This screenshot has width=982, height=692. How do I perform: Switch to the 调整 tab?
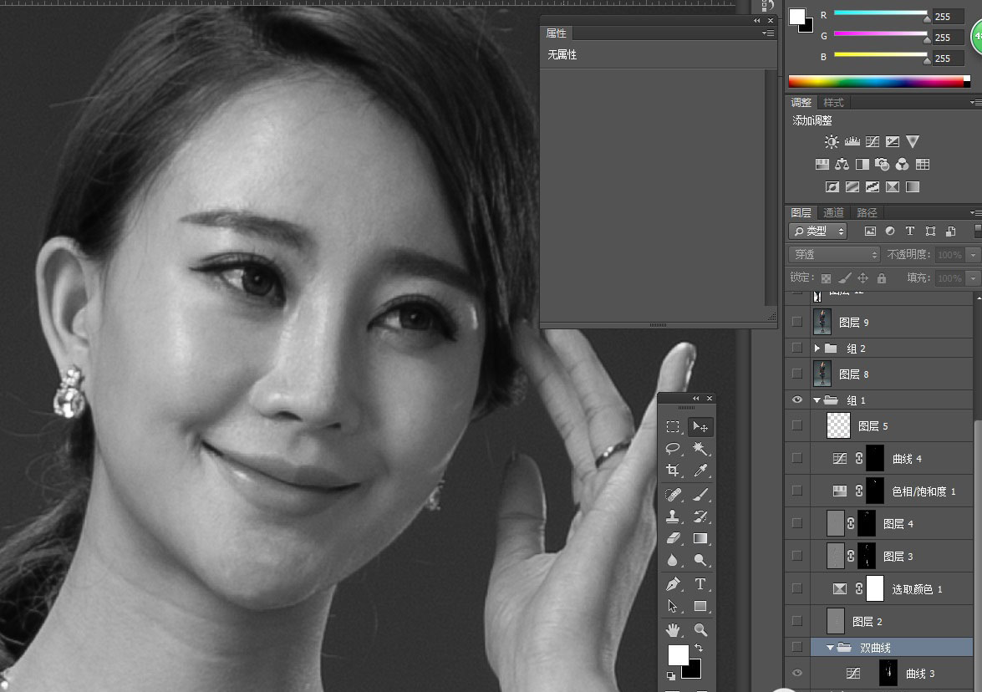click(x=801, y=103)
